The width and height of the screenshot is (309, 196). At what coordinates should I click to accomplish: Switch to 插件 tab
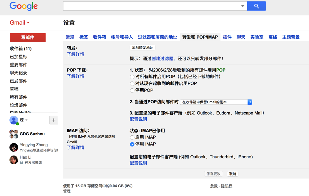[x=227, y=37]
